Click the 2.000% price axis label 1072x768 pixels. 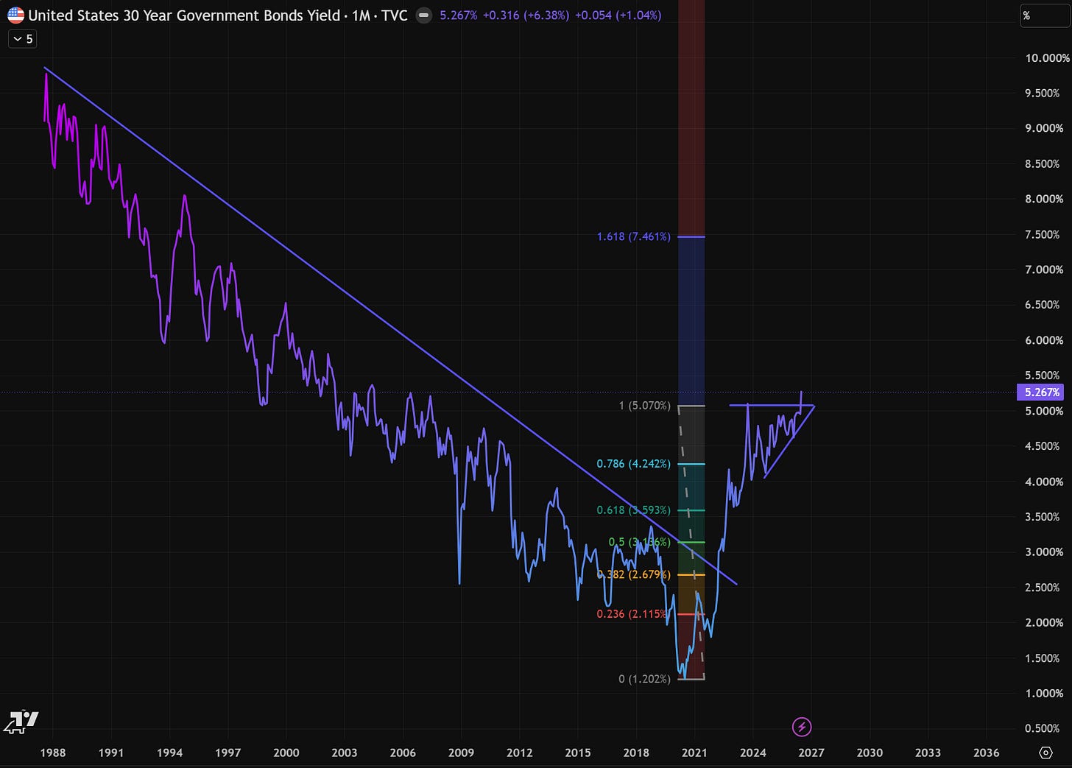tap(1044, 623)
